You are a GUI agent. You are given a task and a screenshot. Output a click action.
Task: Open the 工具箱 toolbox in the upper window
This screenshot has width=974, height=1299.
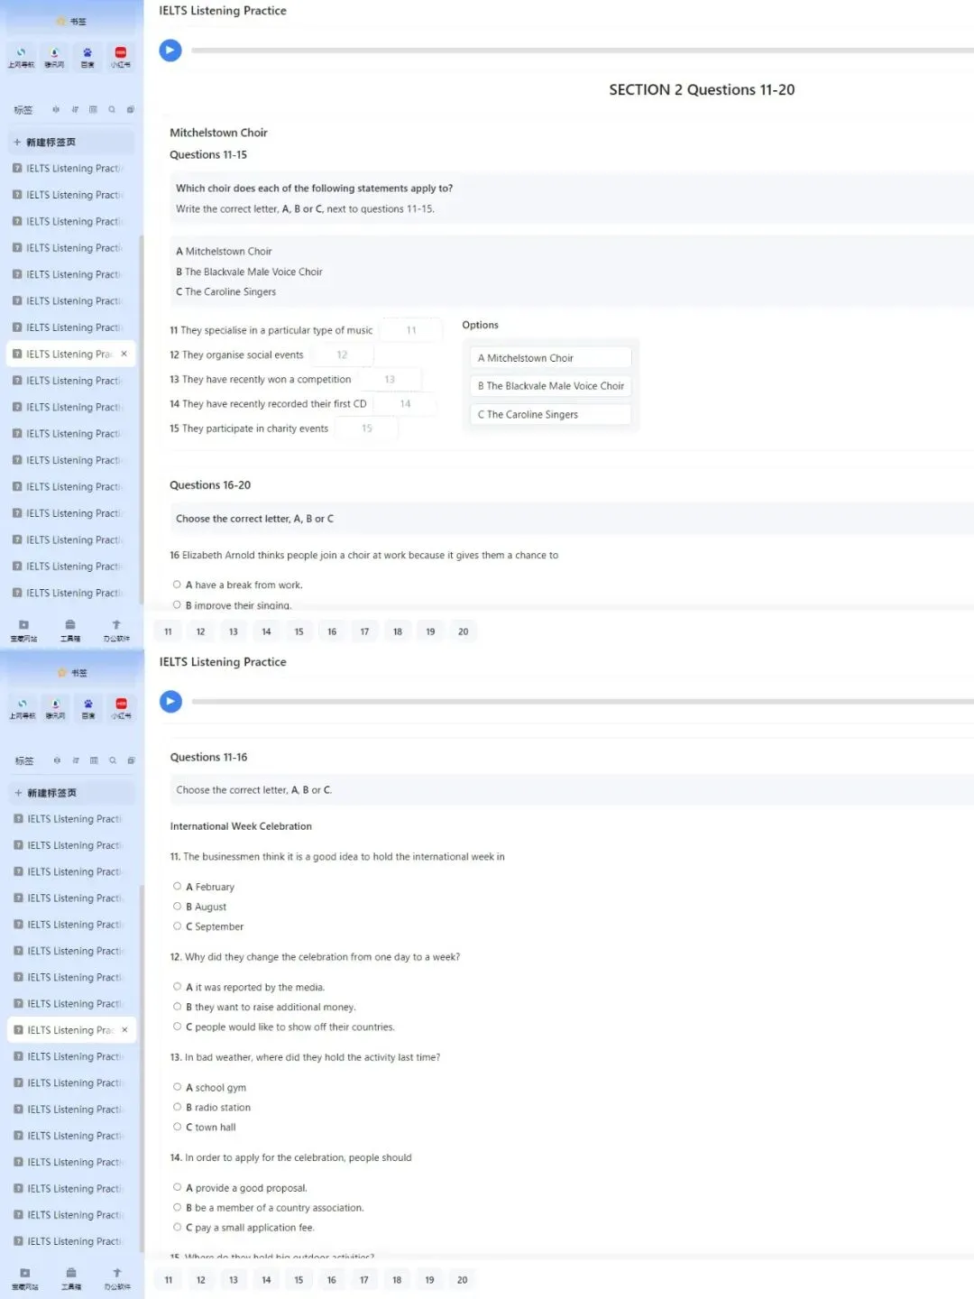coord(70,630)
